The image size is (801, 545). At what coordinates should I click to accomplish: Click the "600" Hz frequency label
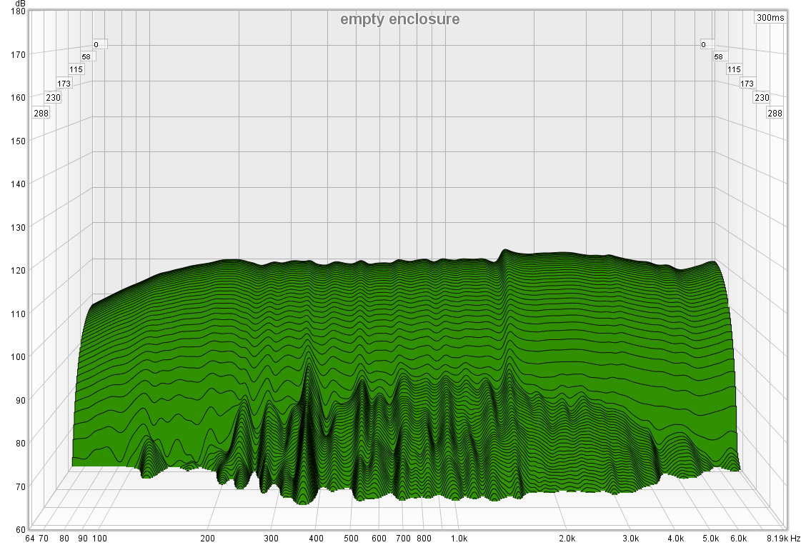click(379, 539)
